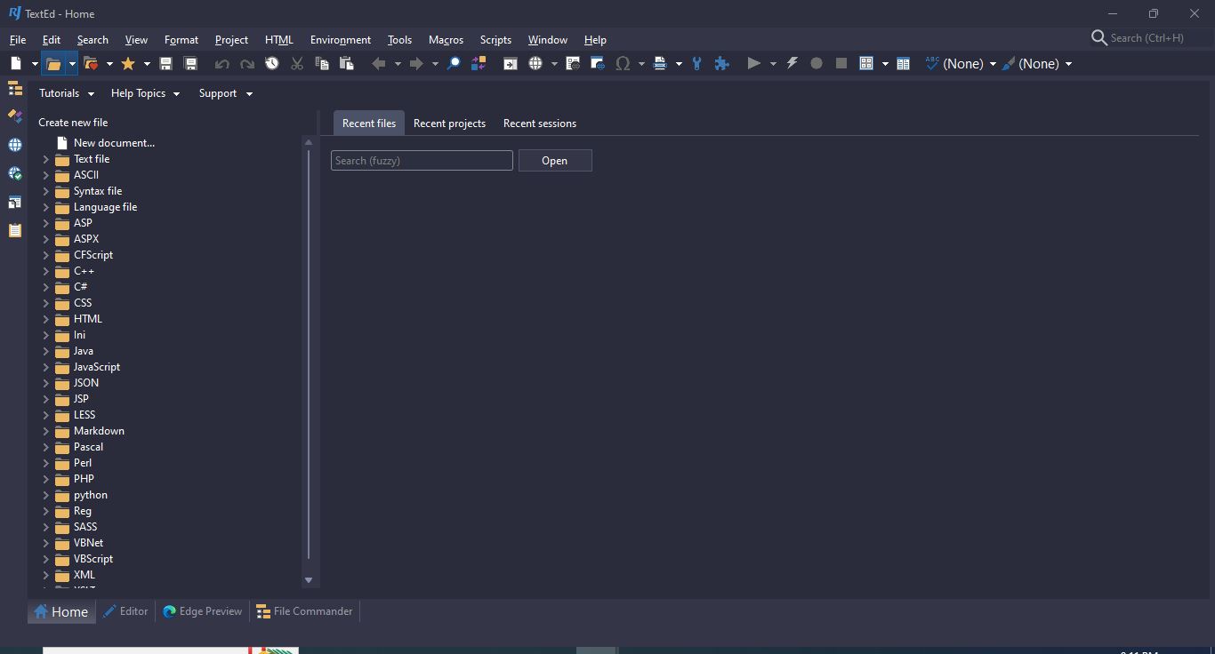Click the Search (Ctrl+H) box
The height and width of the screenshot is (654, 1215).
pyautogui.click(x=1147, y=38)
